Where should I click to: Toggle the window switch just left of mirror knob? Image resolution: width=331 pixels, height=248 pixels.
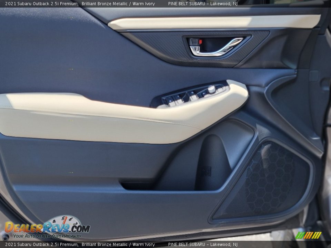[x=203, y=93]
